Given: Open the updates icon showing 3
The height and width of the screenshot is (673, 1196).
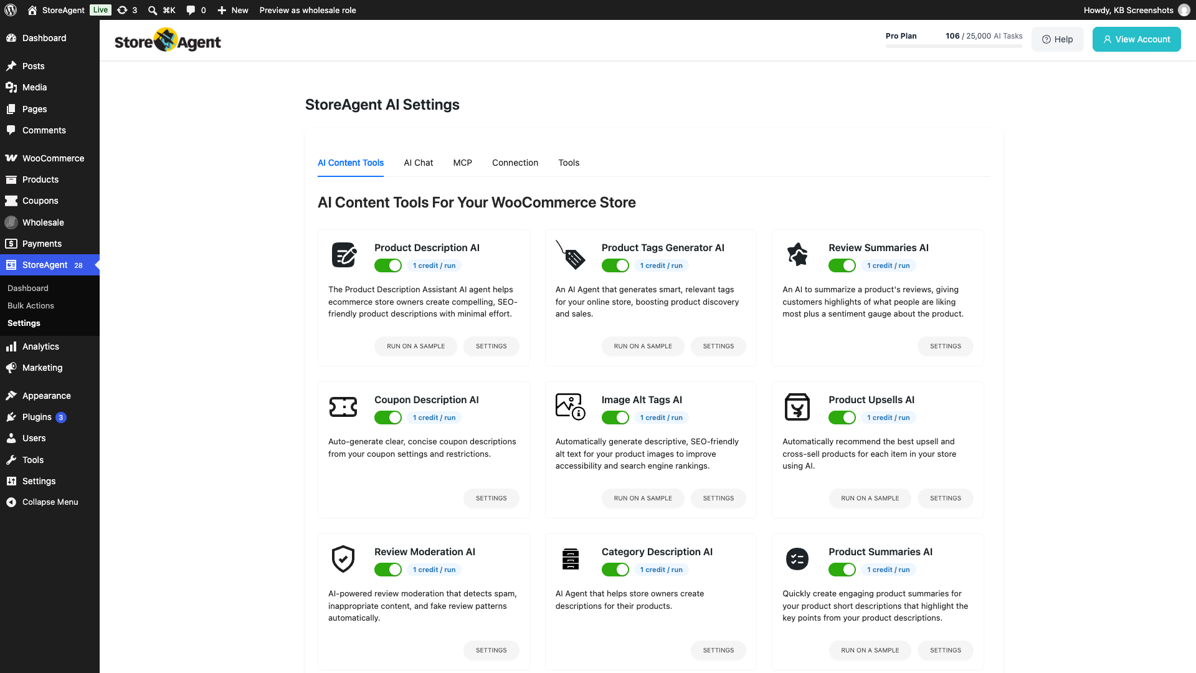Looking at the screenshot, I should (127, 10).
